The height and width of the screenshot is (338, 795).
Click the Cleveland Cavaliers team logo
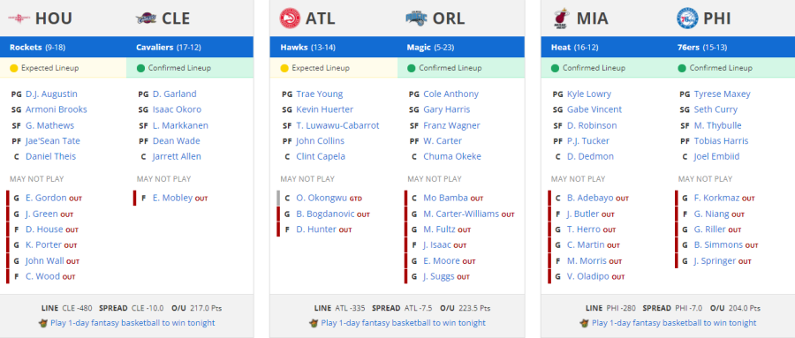[x=146, y=19]
